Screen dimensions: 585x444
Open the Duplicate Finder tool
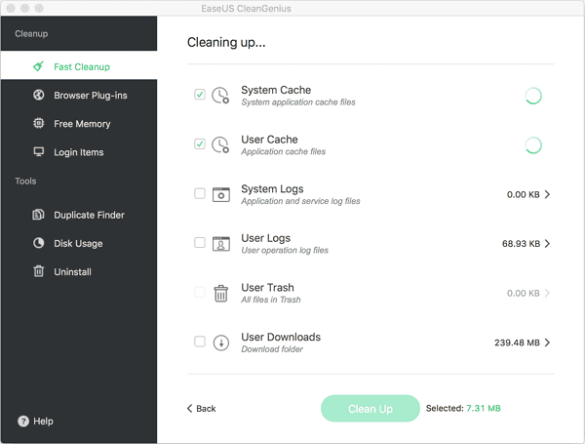(x=79, y=215)
